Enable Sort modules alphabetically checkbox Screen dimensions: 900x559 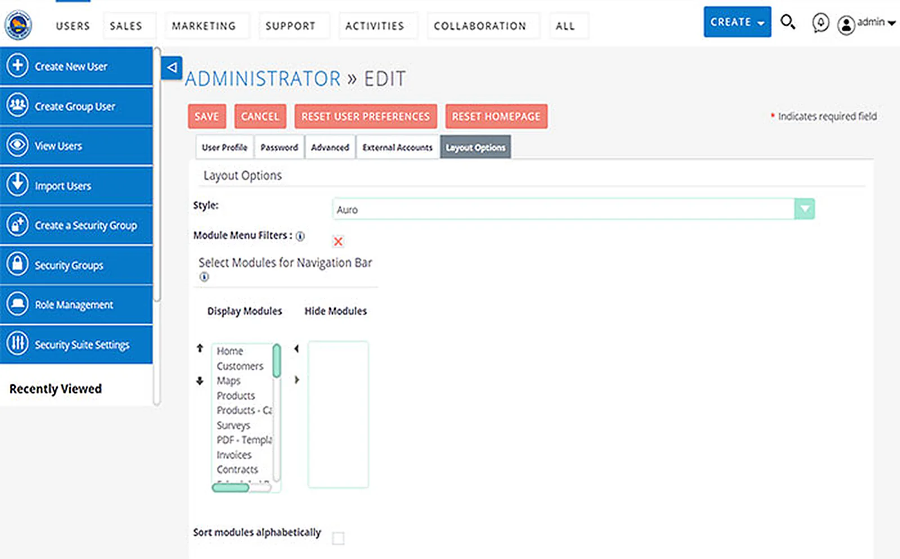[338, 538]
